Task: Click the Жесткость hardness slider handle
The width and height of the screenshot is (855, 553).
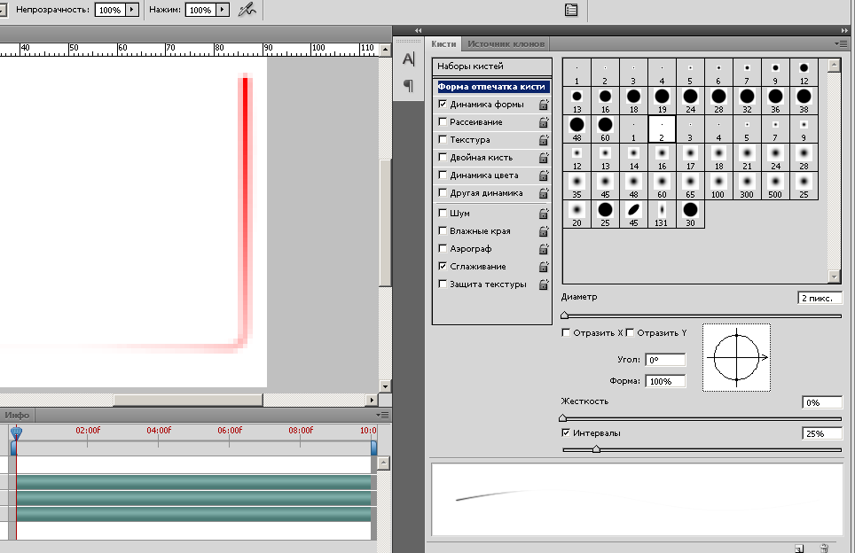Action: (x=563, y=418)
